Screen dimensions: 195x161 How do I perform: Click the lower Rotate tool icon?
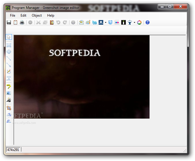(9, 121)
